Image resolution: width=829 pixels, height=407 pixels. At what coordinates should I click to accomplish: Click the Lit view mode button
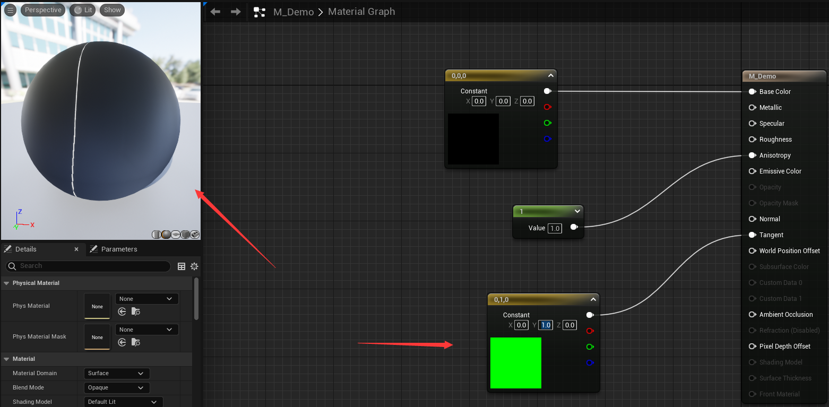pyautogui.click(x=82, y=10)
